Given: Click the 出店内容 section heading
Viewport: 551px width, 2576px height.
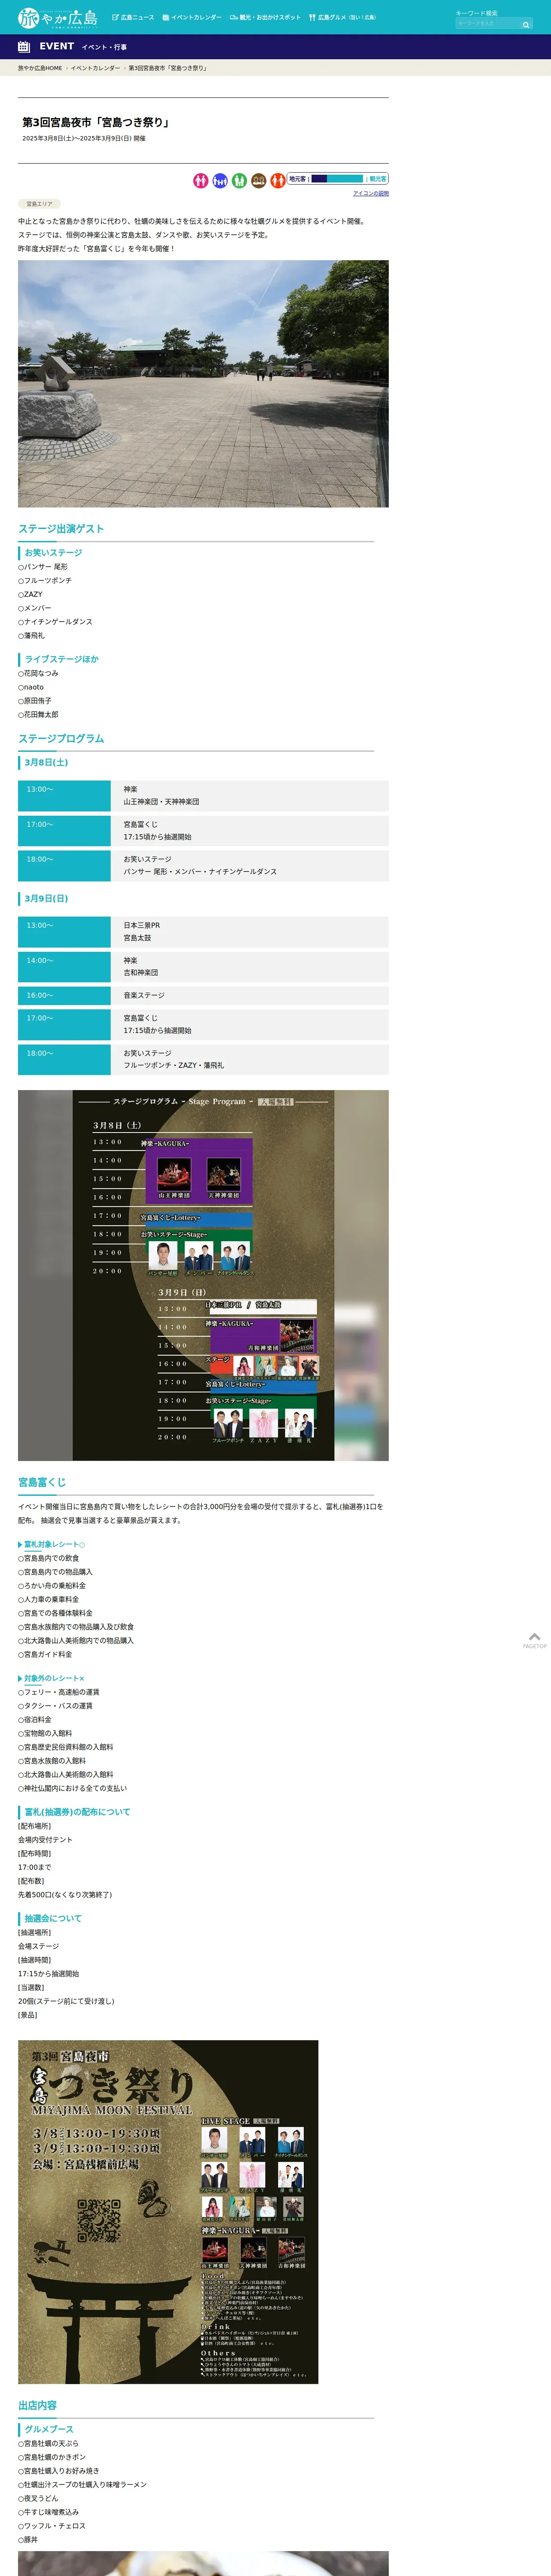Looking at the screenshot, I should click(x=37, y=2405).
